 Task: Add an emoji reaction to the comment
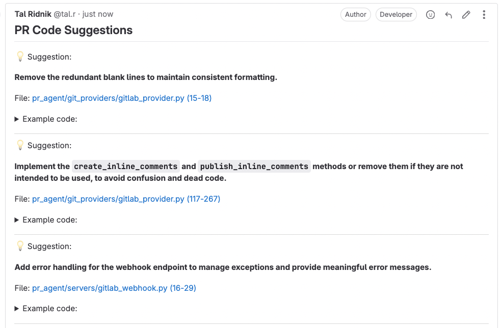point(430,15)
